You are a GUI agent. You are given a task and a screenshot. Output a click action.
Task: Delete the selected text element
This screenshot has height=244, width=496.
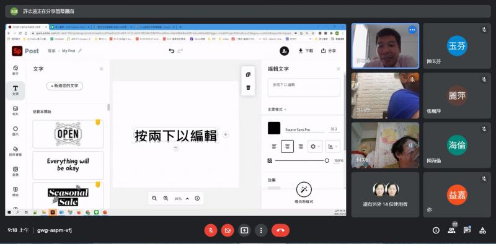[248, 87]
